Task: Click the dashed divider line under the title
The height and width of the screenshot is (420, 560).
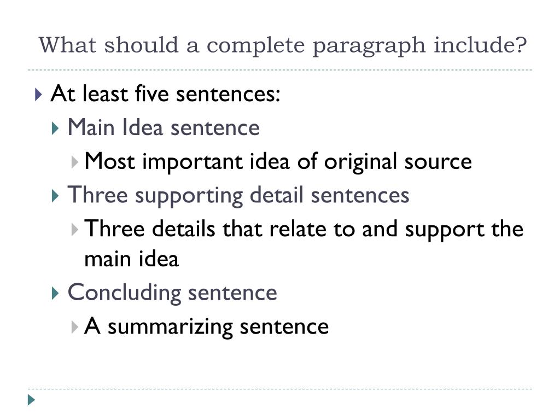Action: pyautogui.click(x=280, y=70)
